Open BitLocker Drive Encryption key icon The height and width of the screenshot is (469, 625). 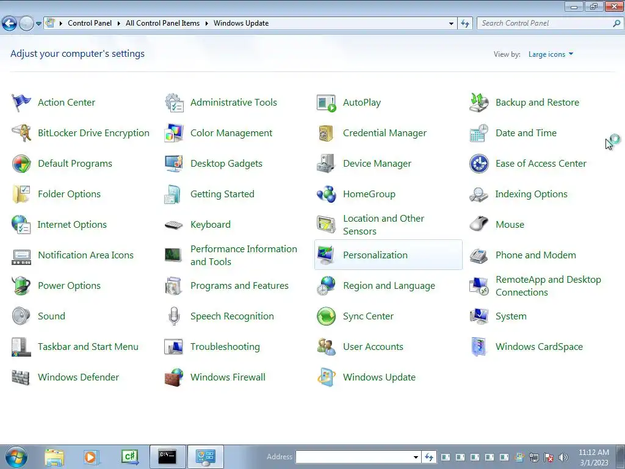pyautogui.click(x=21, y=133)
